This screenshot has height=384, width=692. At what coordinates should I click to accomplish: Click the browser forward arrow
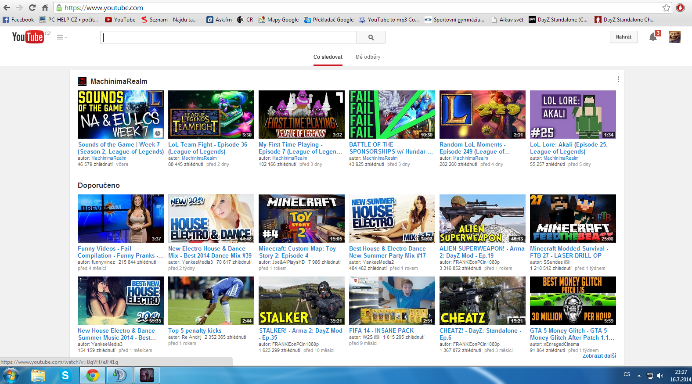[19, 7]
